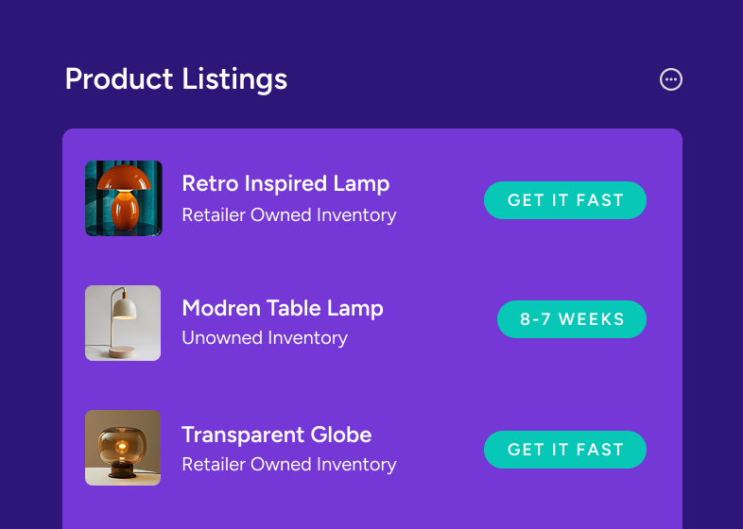743x529 pixels.
Task: Select the Transparent Globe product title
Action: [x=276, y=435]
